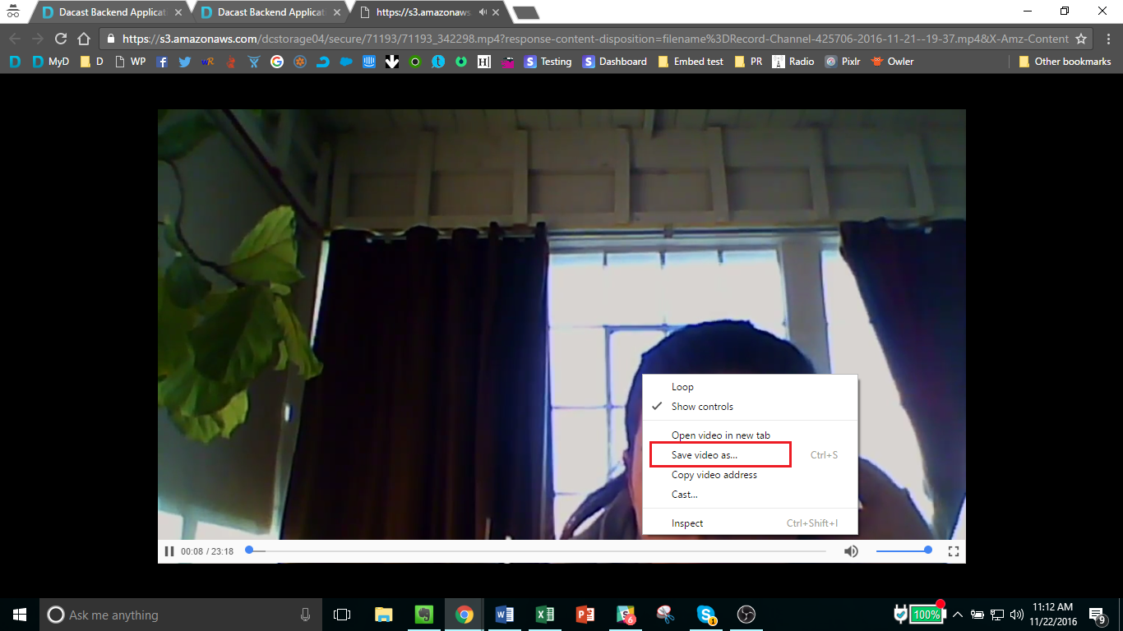Choose Save video as... option

tap(705, 455)
